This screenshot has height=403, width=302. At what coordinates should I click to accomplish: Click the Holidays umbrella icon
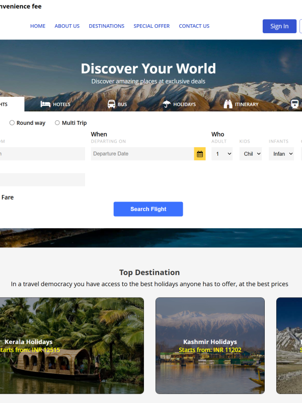(x=167, y=104)
